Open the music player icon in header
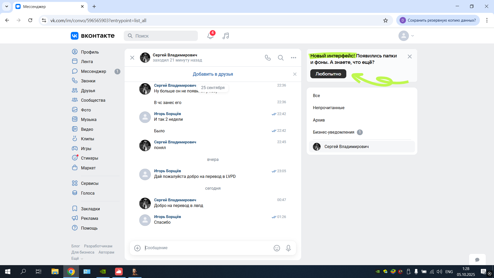This screenshot has height=278, width=494. (226, 36)
